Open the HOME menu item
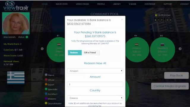 tap(45, 4)
